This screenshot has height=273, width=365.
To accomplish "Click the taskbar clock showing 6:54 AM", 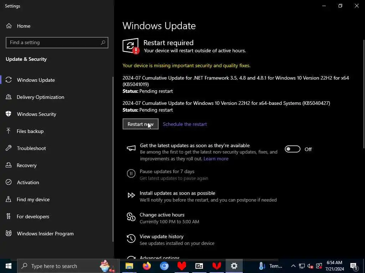I will coord(334,266).
